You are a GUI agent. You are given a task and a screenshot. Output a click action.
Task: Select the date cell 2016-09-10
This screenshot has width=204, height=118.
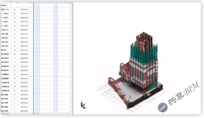[x=24, y=58]
